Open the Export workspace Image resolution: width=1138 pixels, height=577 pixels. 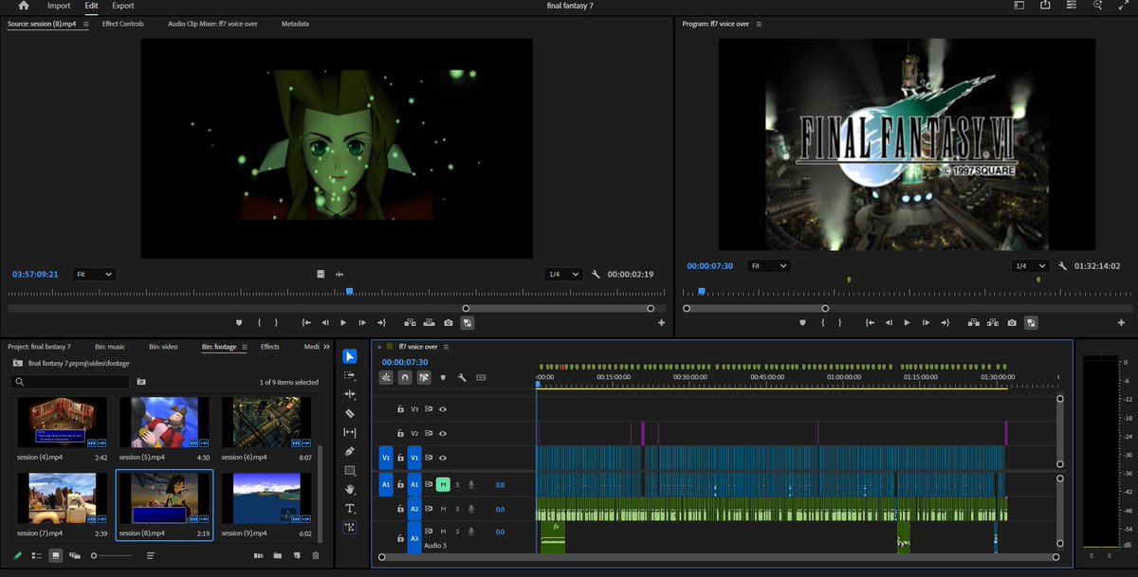122,6
